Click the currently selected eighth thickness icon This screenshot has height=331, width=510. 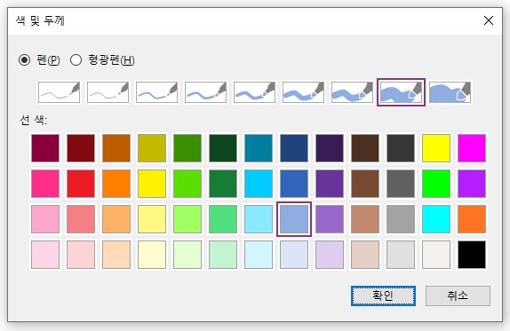tap(401, 92)
